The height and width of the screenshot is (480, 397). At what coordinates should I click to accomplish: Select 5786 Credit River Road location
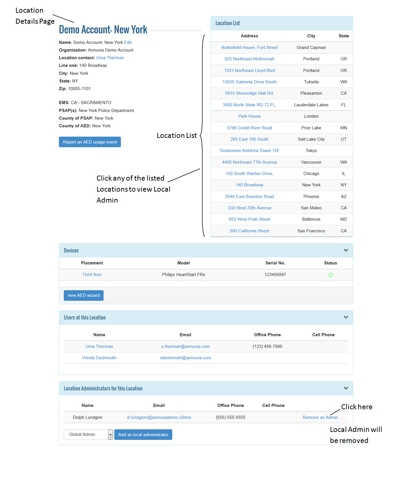tap(249, 128)
